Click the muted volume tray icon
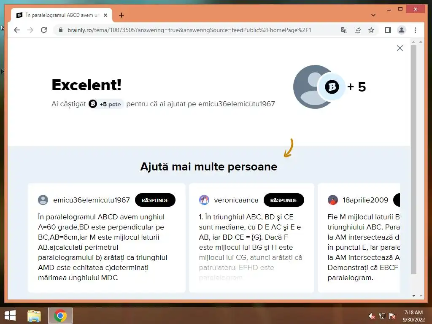432x324 pixels. (x=372, y=316)
